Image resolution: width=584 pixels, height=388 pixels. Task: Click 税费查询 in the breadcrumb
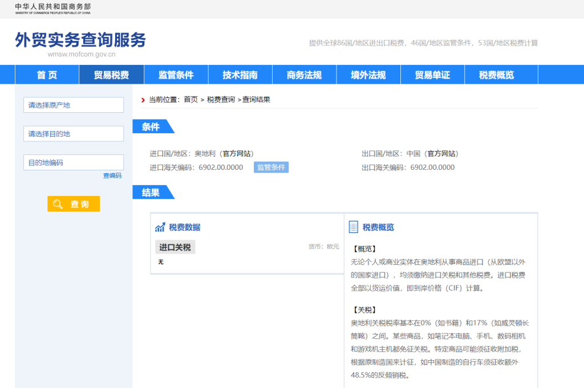point(221,100)
